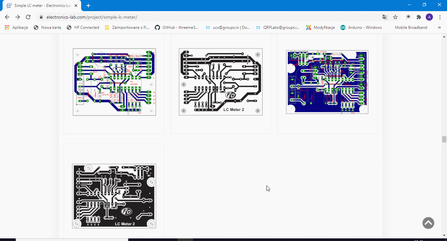The height and width of the screenshot is (241, 447).
Task: Open the black LC Meter 2 PCB thumbnail
Action: [x=114, y=196]
